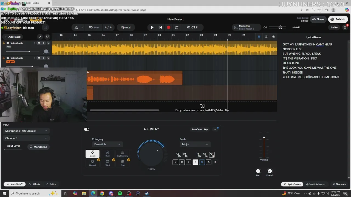Mute track 01 Voice/Audio

pos(39,43)
